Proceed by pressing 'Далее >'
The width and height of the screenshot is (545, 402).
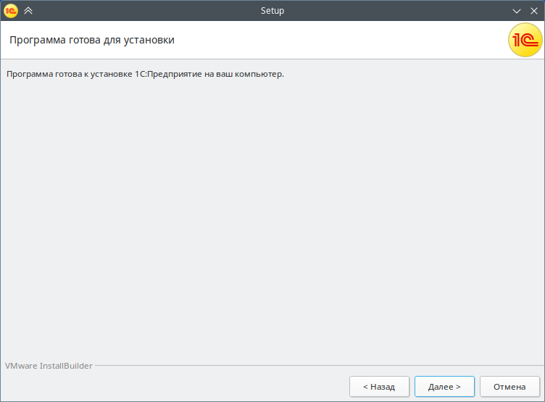point(444,387)
